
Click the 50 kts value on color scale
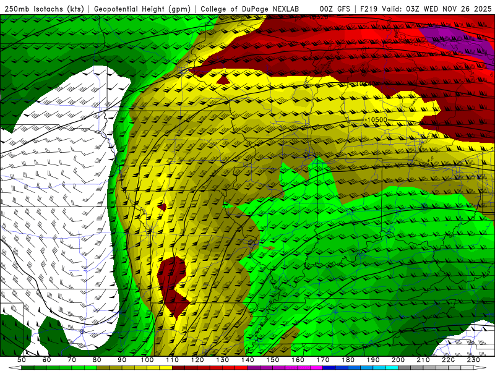tap(21, 360)
